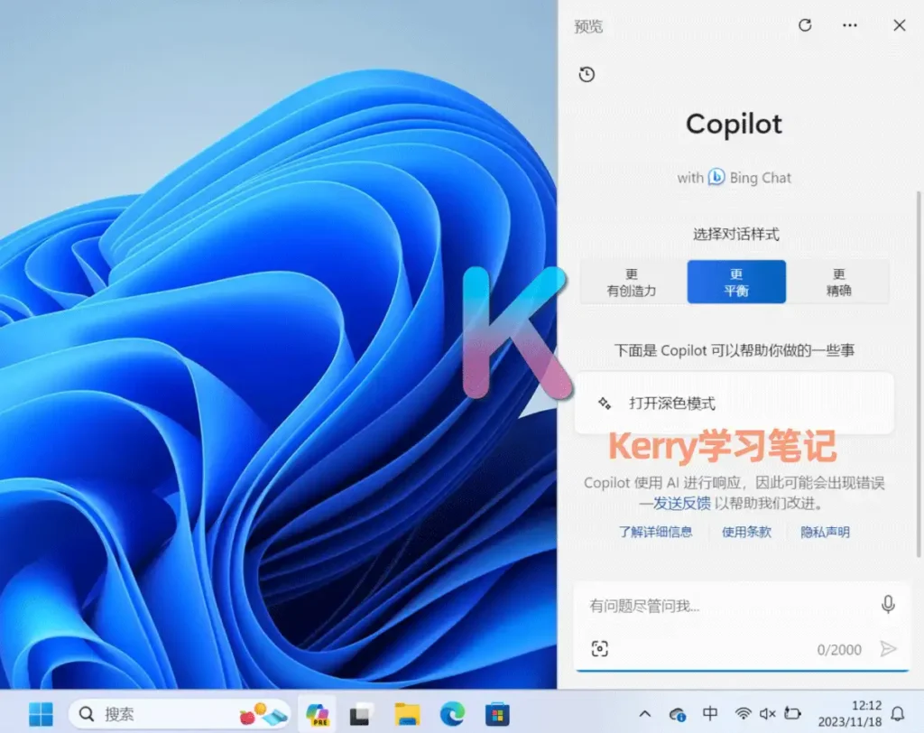924x733 pixels.
Task: Choose the 打开深色模式 suggestion card
Action: (x=735, y=404)
